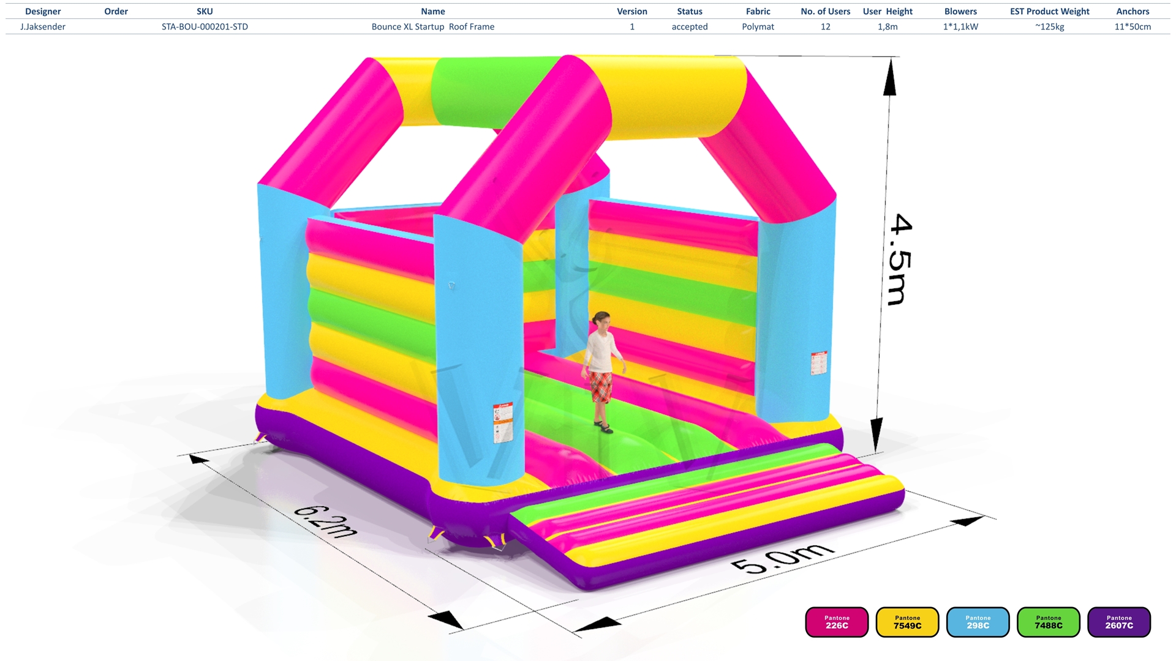Click the warning label on right blue pillar
Image resolution: width=1176 pixels, height=661 pixels.
point(819,363)
